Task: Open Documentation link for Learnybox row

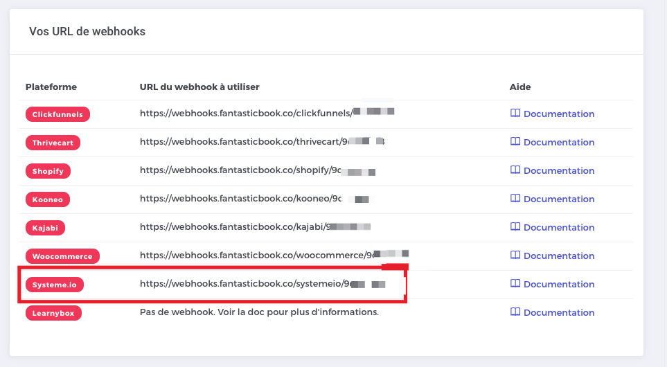Action: point(552,312)
